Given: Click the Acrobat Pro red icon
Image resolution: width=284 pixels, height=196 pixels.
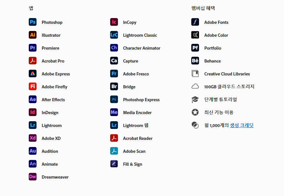Looking at the screenshot, I should pos(33,61).
